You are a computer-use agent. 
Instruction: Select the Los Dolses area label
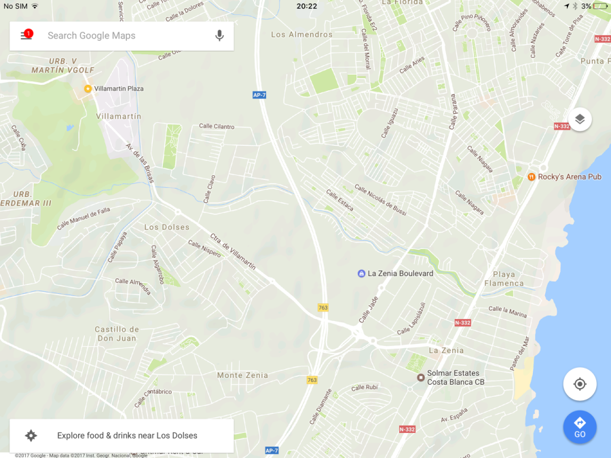coord(167,227)
